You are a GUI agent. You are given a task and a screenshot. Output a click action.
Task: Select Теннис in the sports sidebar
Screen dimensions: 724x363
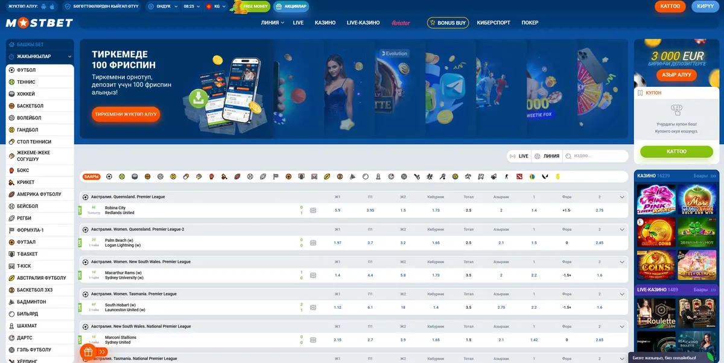pos(40,82)
